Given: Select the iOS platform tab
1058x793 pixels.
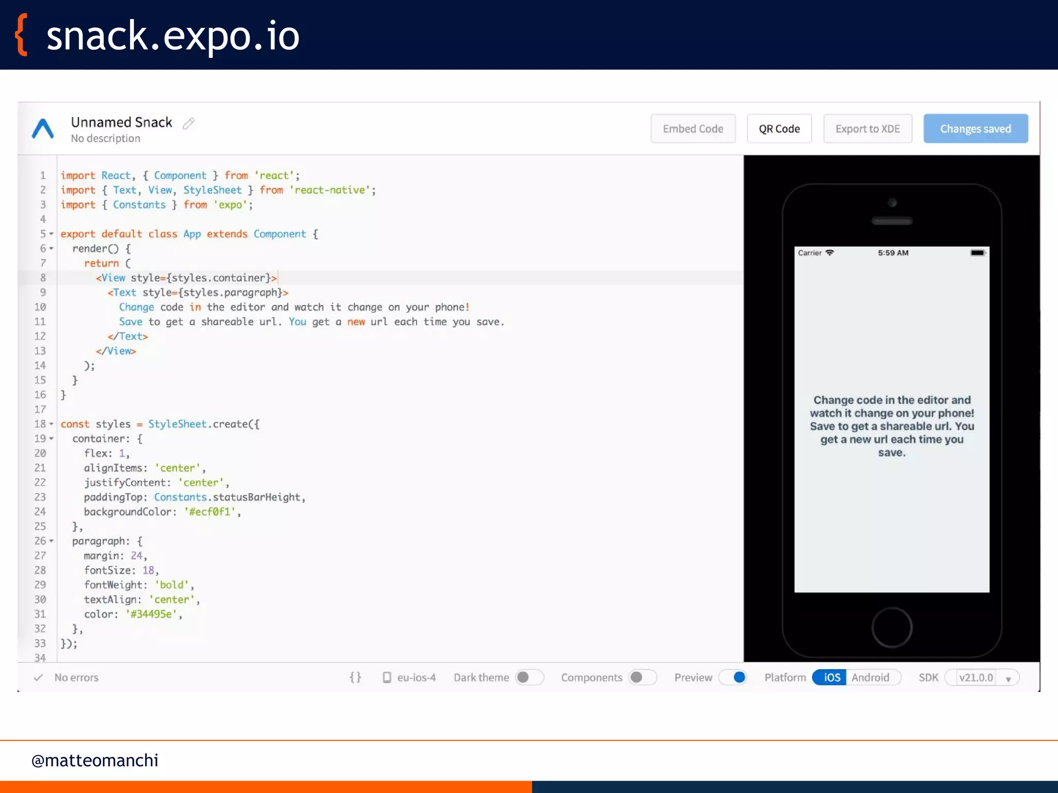Looking at the screenshot, I should pos(831,677).
